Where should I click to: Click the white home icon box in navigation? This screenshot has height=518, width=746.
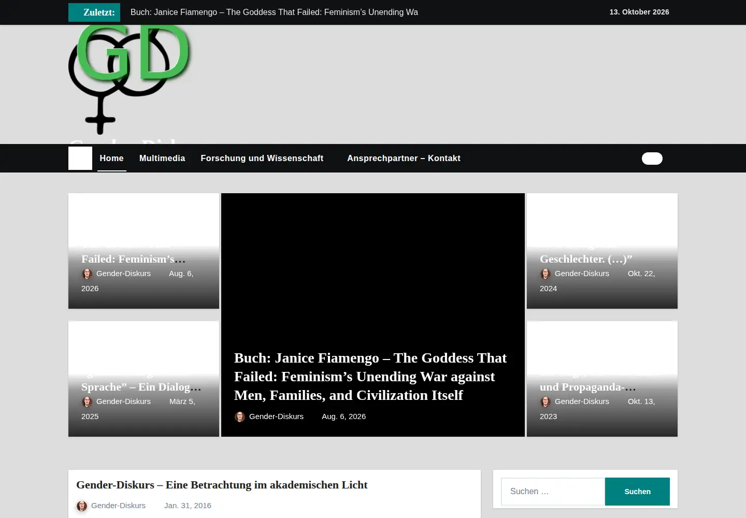80,158
